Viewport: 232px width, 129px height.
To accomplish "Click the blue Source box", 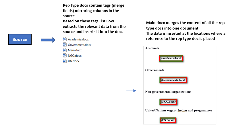I will click(x=20, y=40).
